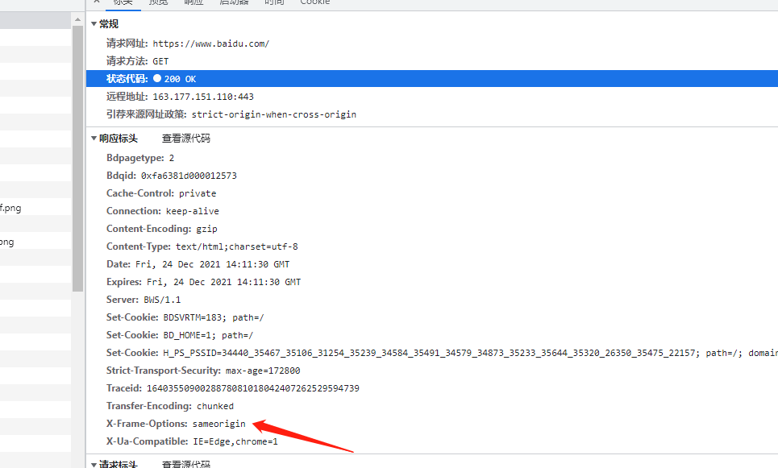The height and width of the screenshot is (468, 778).
Task: Select the f.png request in list
Action: (x=11, y=208)
